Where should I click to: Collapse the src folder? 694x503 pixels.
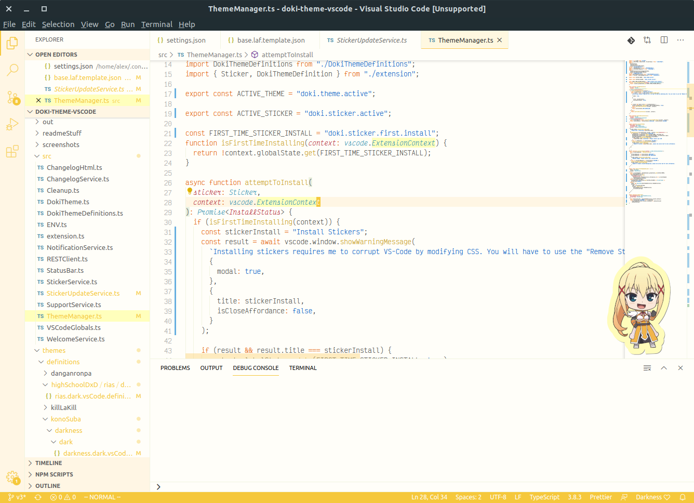pyautogui.click(x=47, y=156)
